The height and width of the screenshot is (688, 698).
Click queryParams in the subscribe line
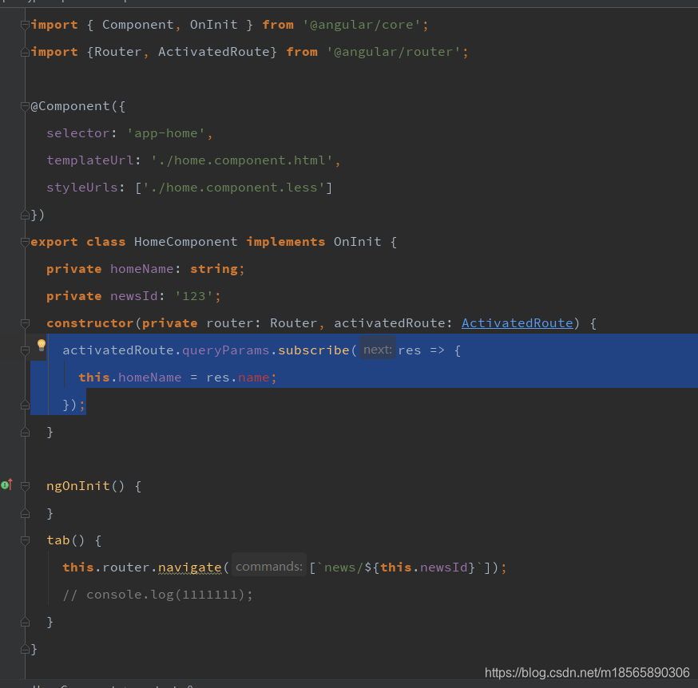226,350
